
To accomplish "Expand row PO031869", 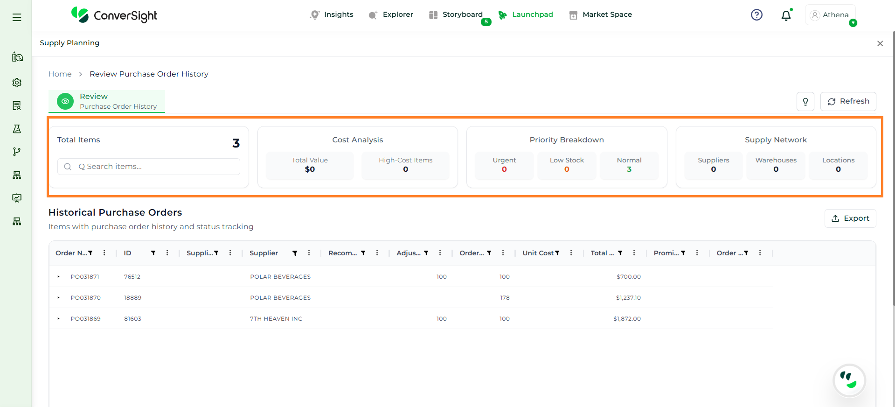I will [58, 319].
